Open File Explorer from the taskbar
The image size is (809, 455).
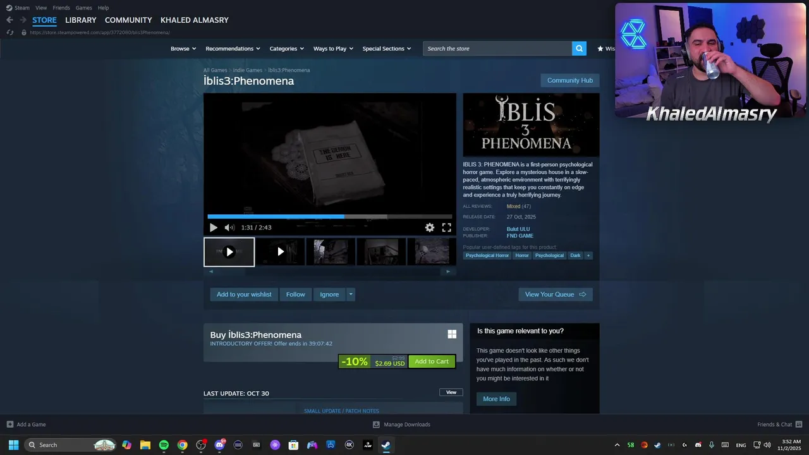[x=145, y=445]
